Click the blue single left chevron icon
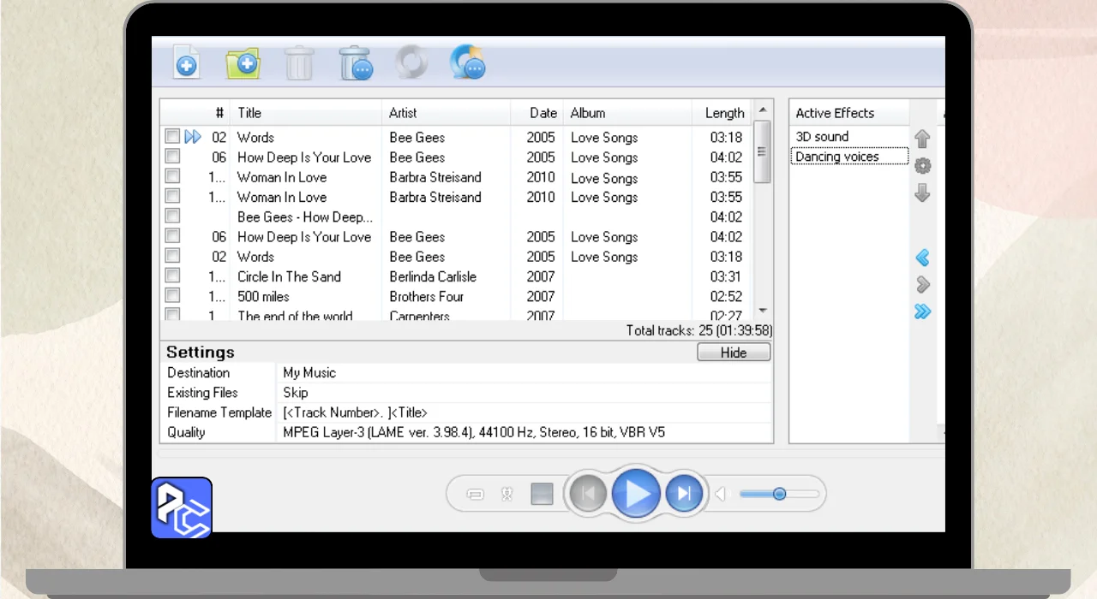Screen dimensions: 1097x599 click(923, 258)
